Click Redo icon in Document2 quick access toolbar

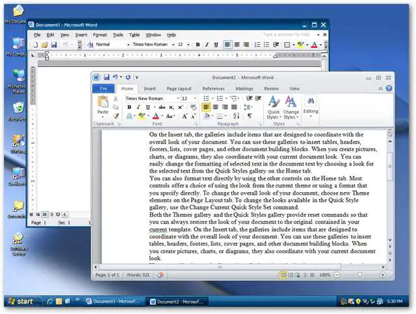pyautogui.click(x=128, y=77)
